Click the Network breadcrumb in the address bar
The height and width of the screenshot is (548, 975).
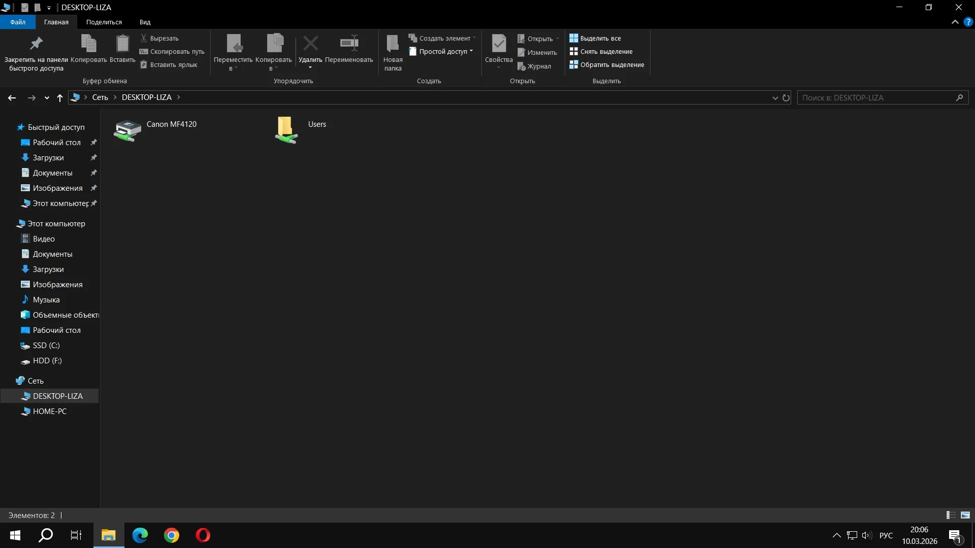click(x=100, y=97)
